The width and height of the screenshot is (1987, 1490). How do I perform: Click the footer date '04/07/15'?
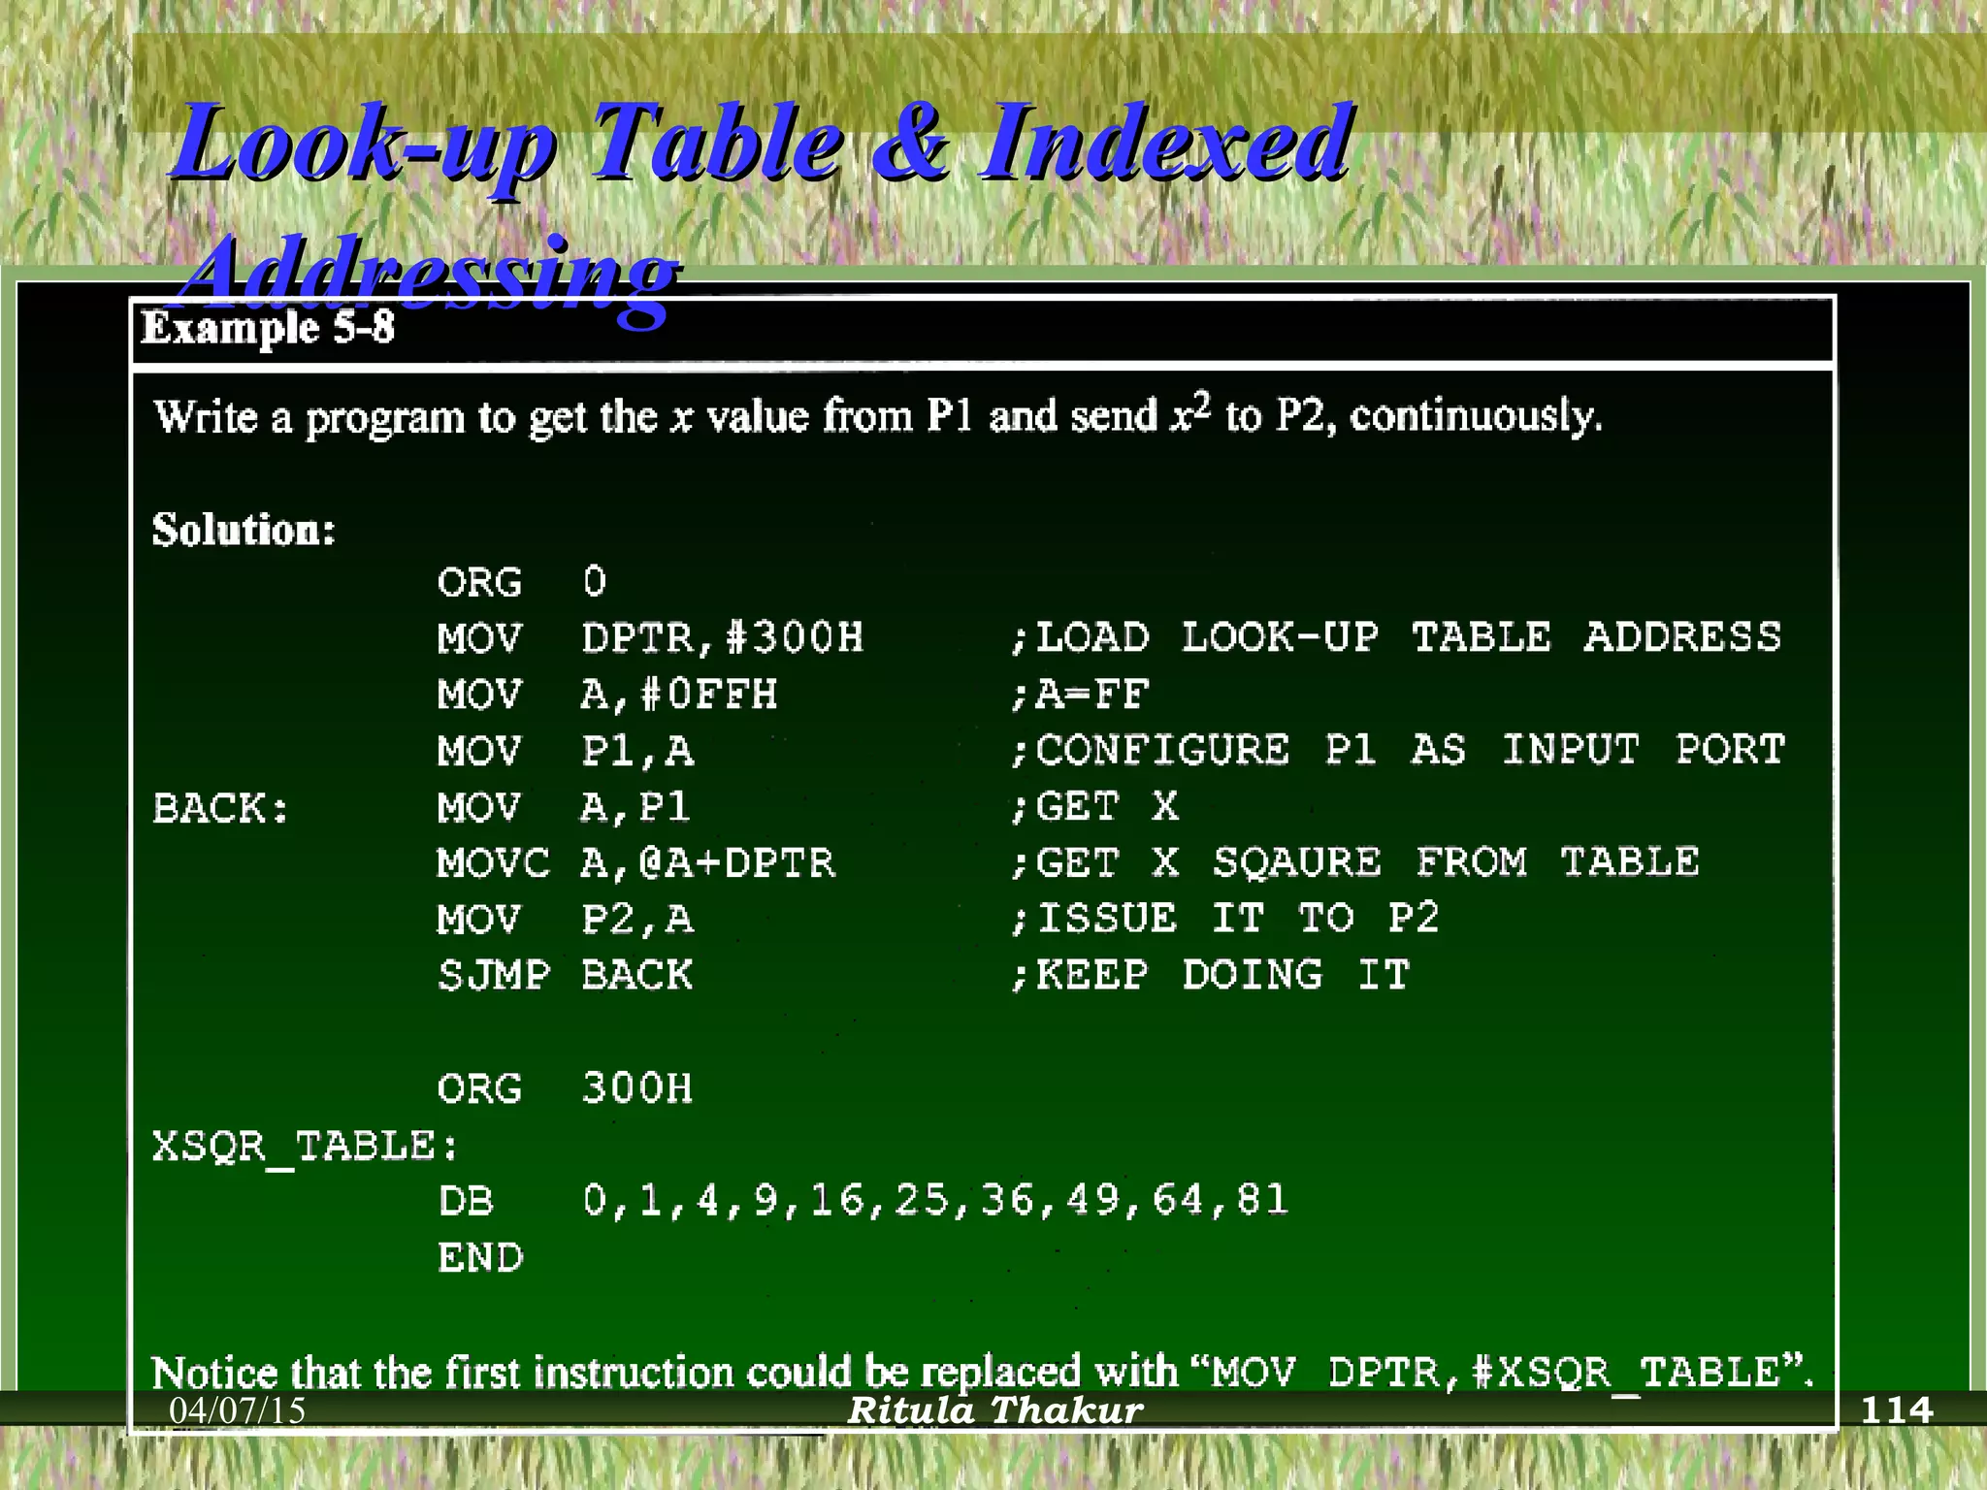point(238,1410)
